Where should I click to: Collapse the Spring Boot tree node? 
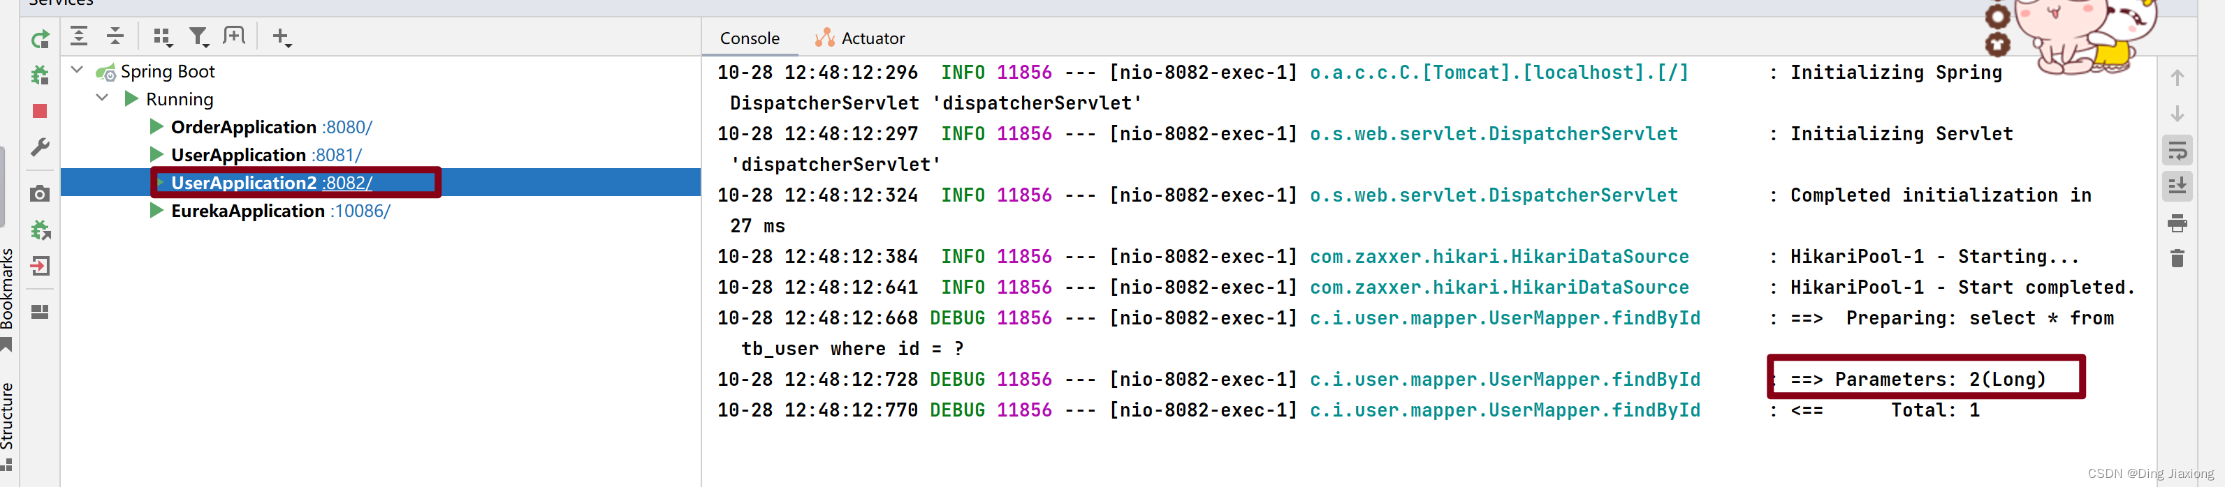tap(77, 70)
